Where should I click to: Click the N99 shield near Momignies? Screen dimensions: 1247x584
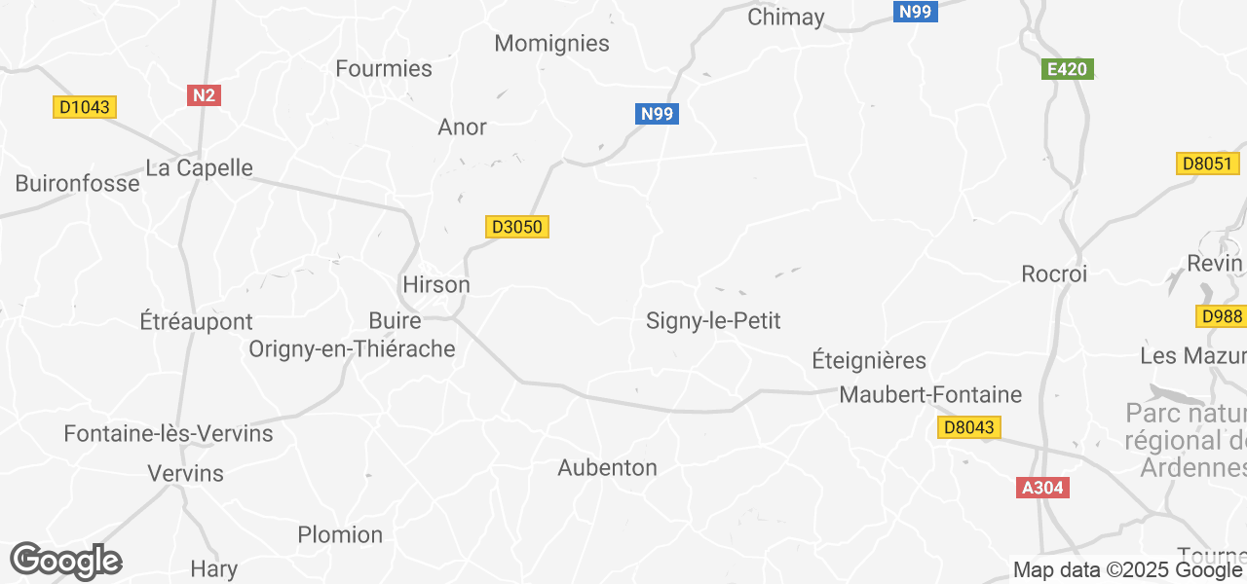658,114
